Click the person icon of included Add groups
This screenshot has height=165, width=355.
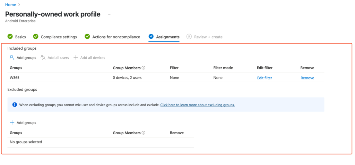coord(12,58)
